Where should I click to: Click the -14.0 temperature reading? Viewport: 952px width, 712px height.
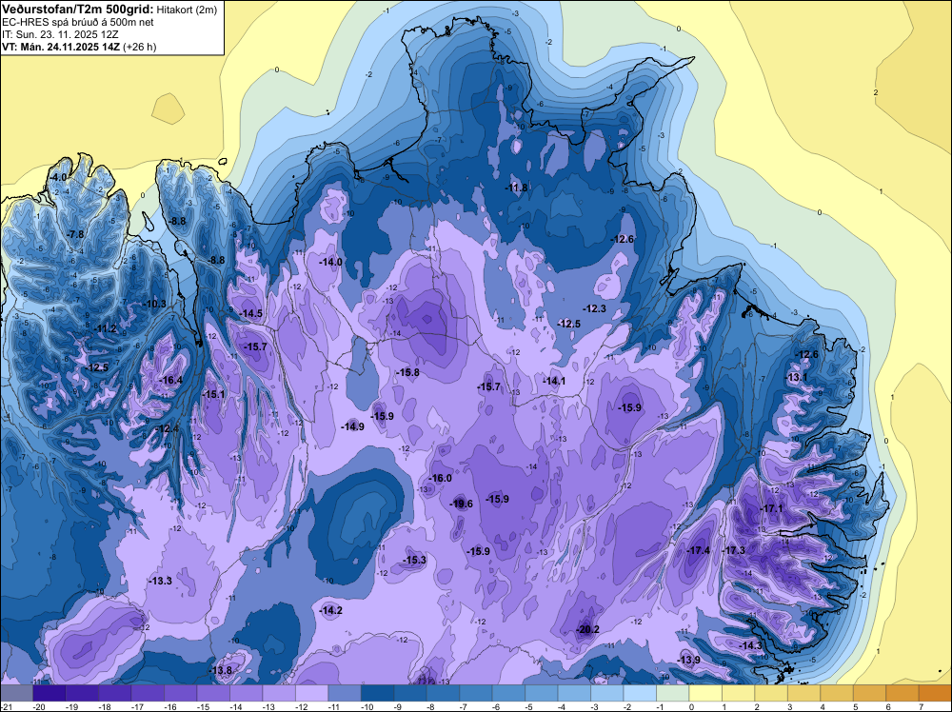[331, 262]
